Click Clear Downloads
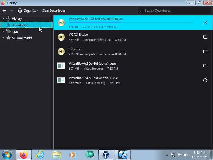This screenshot has width=213, height=160. point(54,11)
